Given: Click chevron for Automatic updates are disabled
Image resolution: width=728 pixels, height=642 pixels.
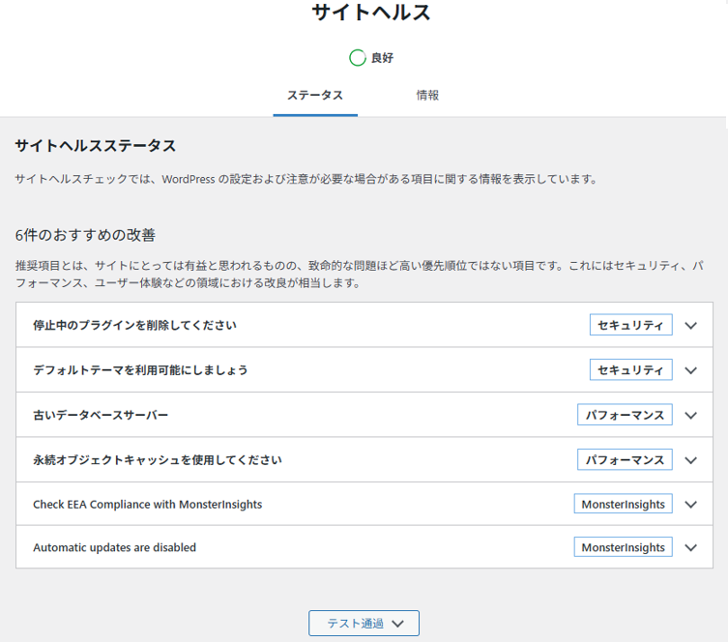Looking at the screenshot, I should [x=690, y=547].
